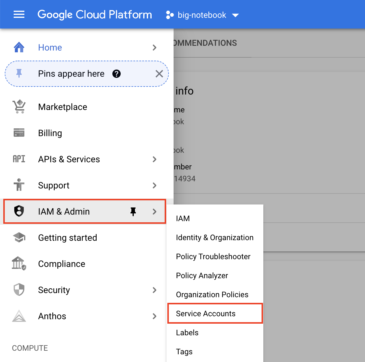The image size is (365, 362).
Task: Open Getting started from the sidebar
Action: (x=67, y=238)
